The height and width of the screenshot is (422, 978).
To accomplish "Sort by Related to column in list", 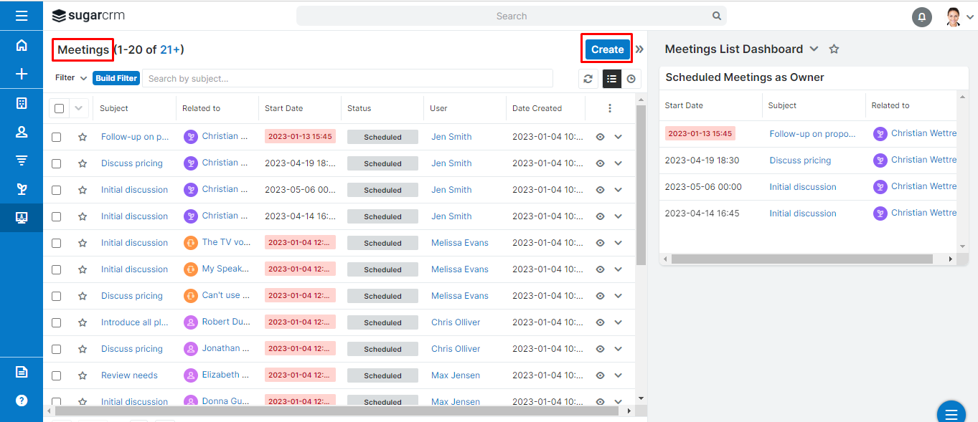I will pyautogui.click(x=201, y=109).
